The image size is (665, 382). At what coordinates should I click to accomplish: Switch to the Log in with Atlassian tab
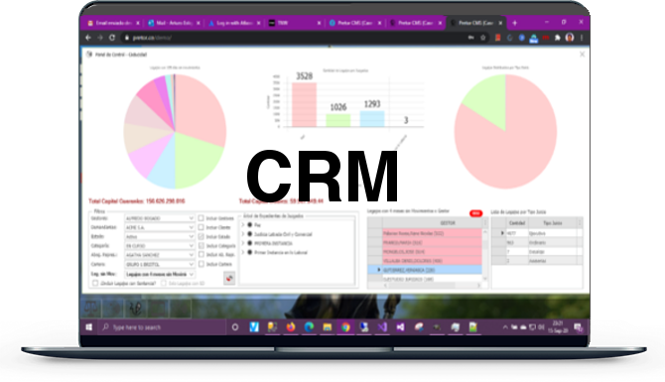[234, 23]
